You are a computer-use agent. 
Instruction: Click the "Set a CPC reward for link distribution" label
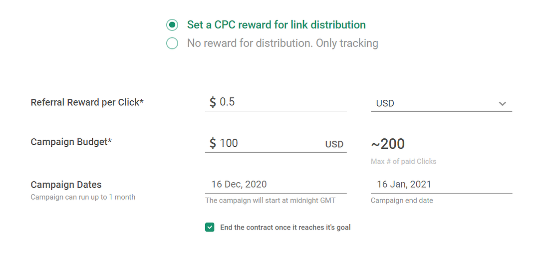(276, 25)
